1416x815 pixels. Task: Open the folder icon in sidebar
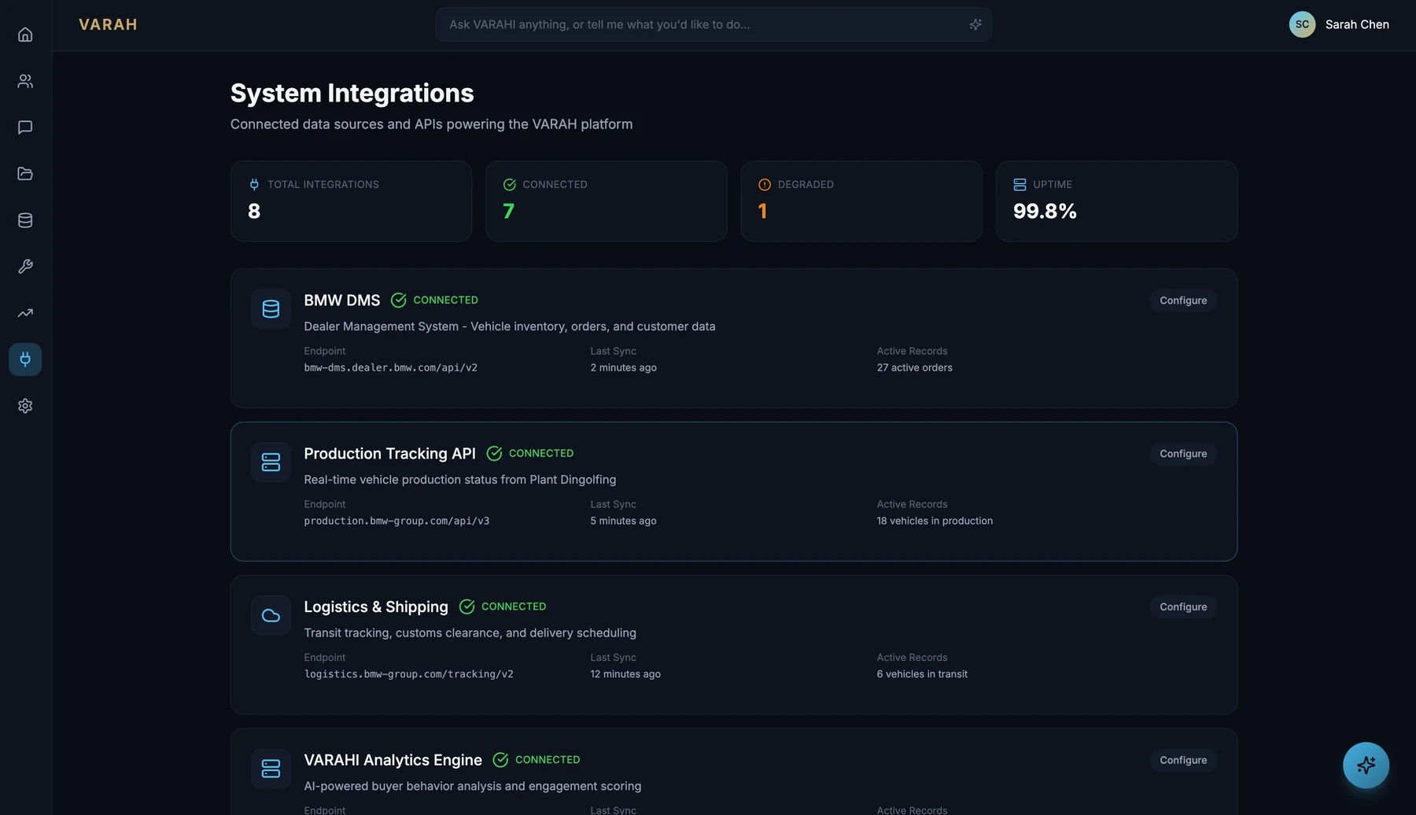(25, 174)
